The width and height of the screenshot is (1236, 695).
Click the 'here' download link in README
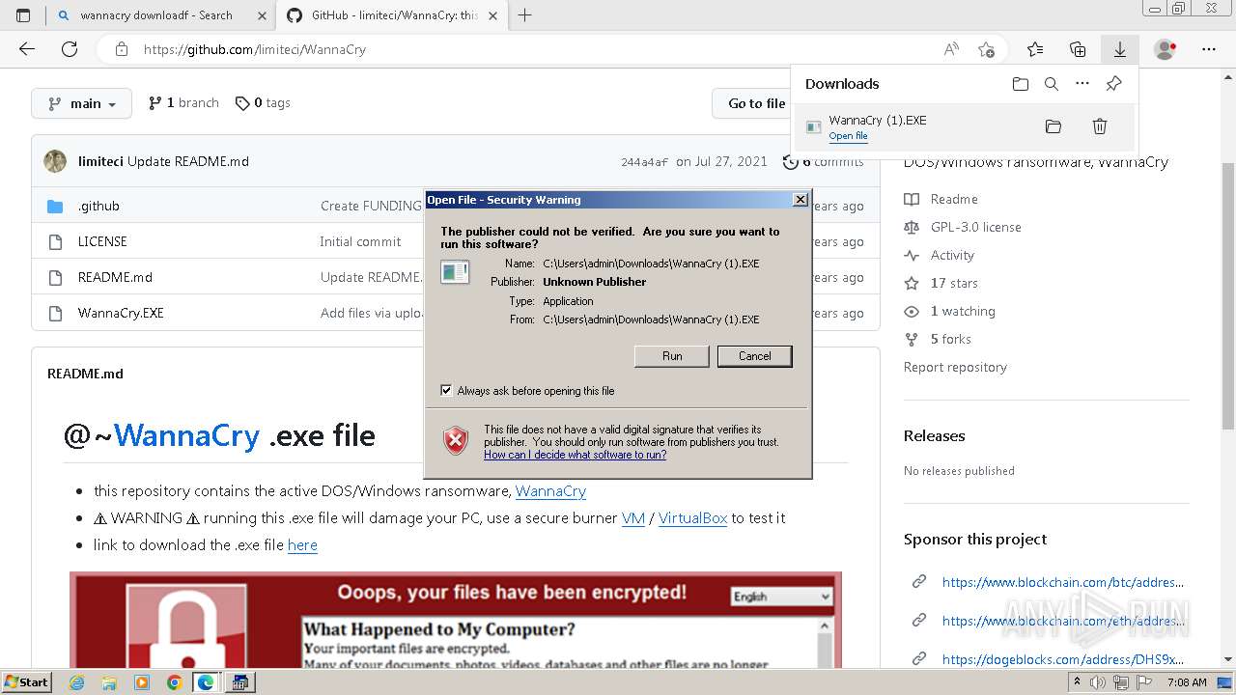pos(302,544)
